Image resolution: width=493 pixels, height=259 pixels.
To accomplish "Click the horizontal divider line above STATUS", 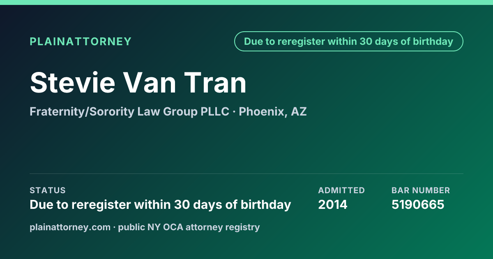I will [x=246, y=173].
